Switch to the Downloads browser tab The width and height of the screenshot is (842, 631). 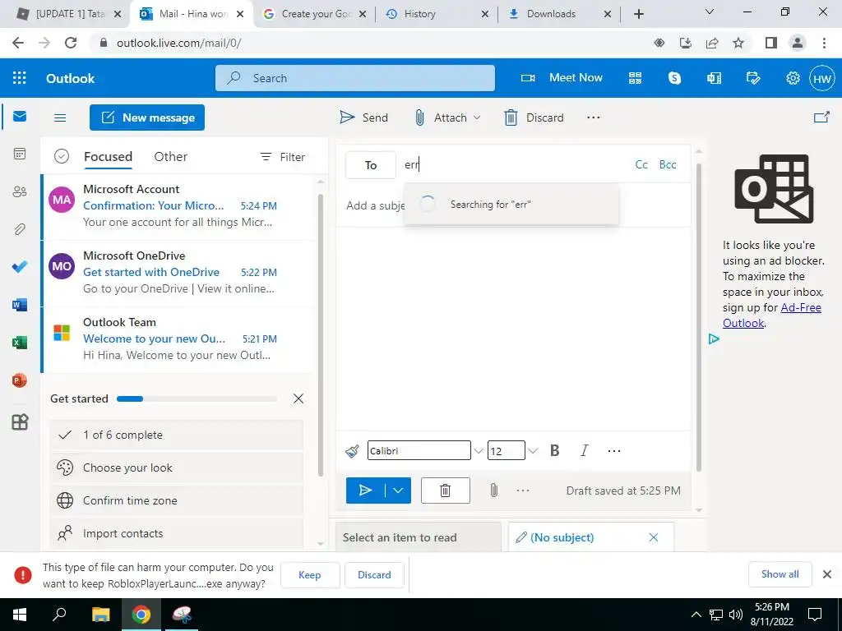[558, 14]
